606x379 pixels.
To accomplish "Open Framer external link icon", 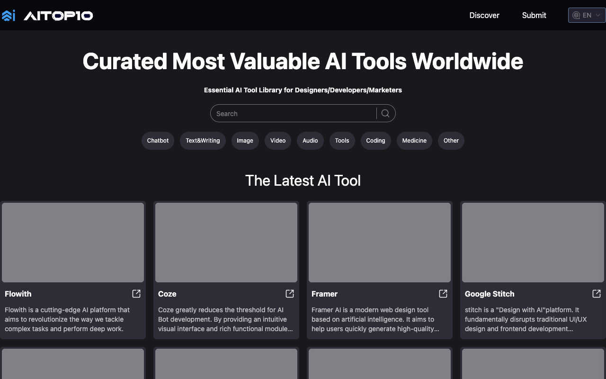I will 443,294.
